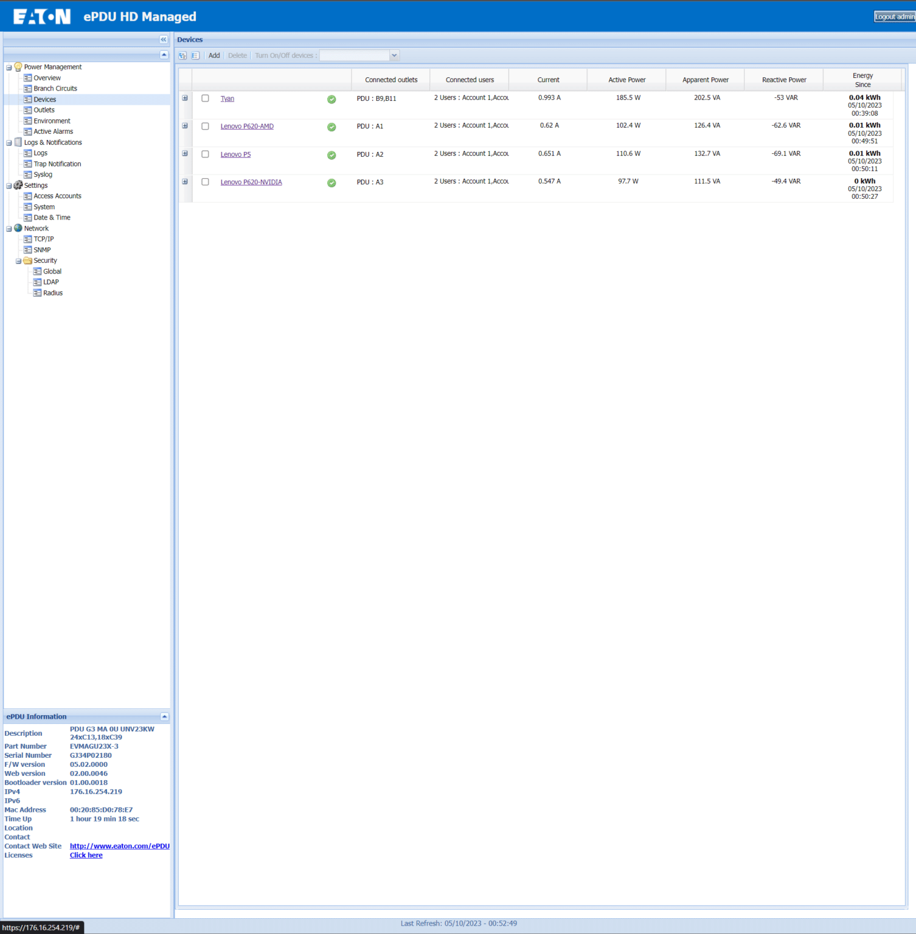Open the Branch Circuits page
916x934 pixels.
click(55, 89)
